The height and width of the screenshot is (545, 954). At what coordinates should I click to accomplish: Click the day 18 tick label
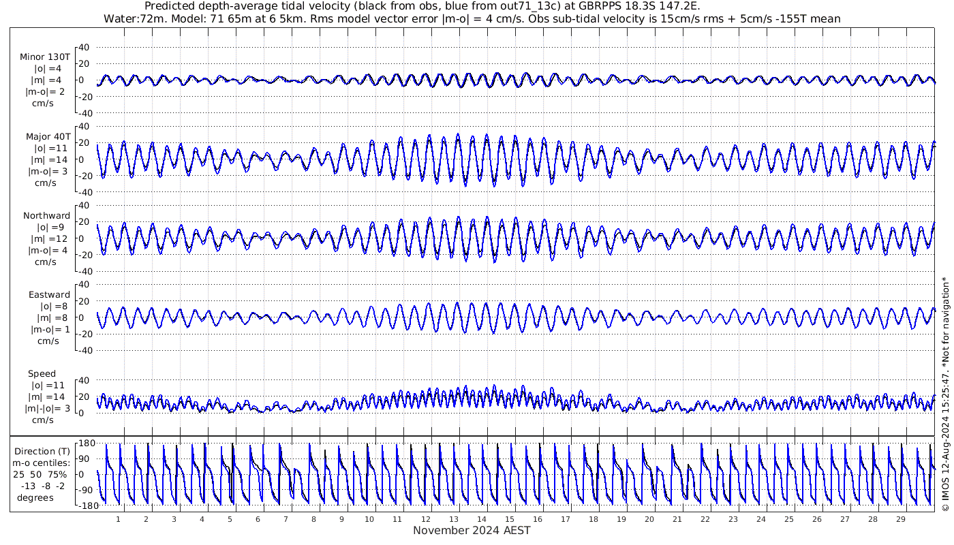pyautogui.click(x=593, y=519)
